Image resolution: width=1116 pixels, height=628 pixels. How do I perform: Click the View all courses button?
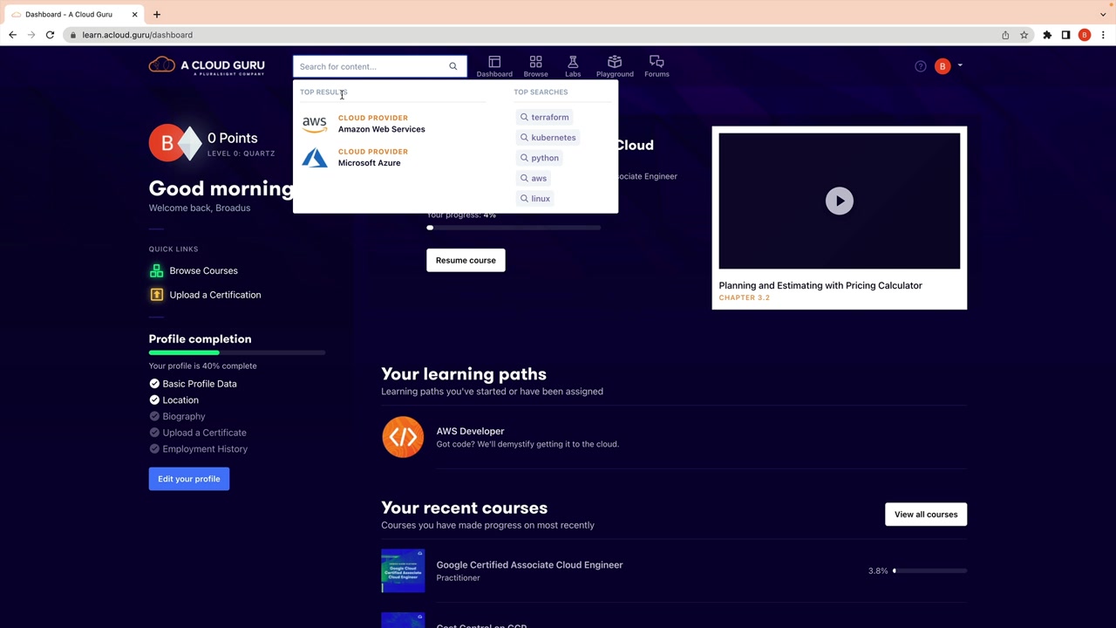click(926, 515)
